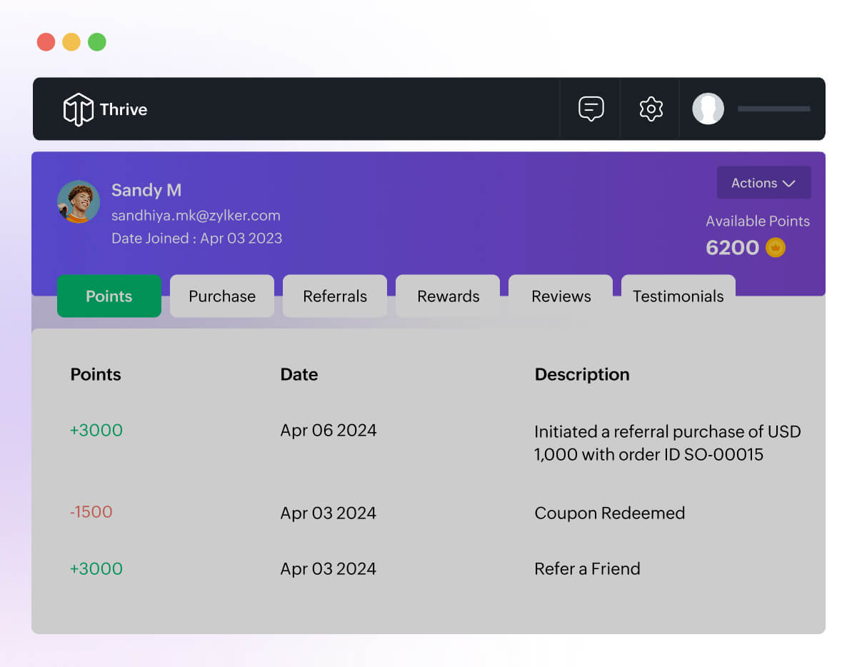Select the Refer a Friend entry
Image resolution: width=857 pixels, height=667 pixels.
pos(587,568)
